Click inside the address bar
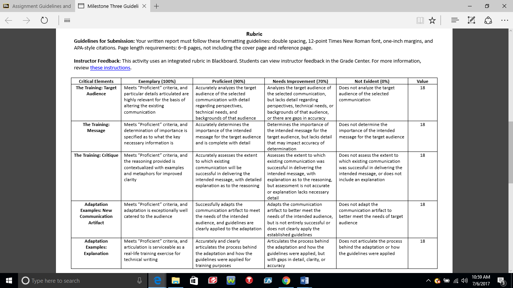This screenshot has width=513, height=288. (x=225, y=20)
